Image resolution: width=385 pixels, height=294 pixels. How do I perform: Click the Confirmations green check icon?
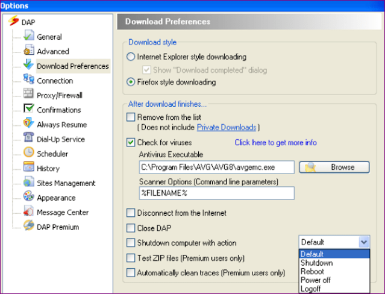click(29, 108)
